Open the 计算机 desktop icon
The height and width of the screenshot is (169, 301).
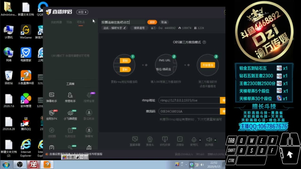pyautogui.click(x=9, y=32)
